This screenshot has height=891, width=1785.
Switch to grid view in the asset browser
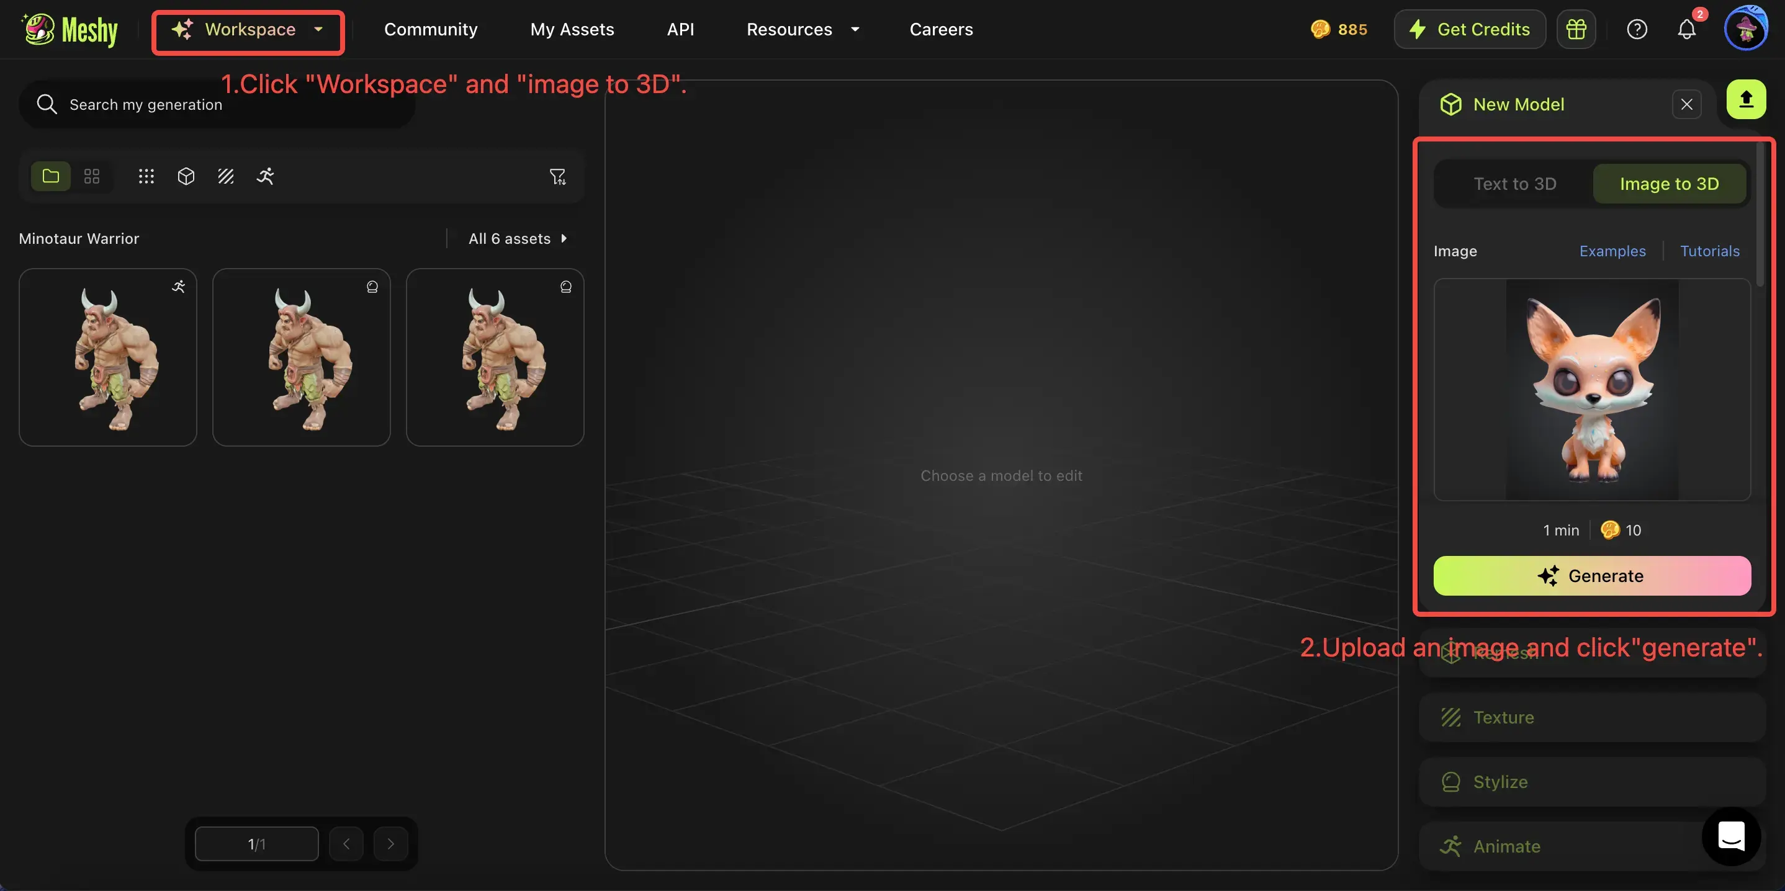click(x=91, y=176)
